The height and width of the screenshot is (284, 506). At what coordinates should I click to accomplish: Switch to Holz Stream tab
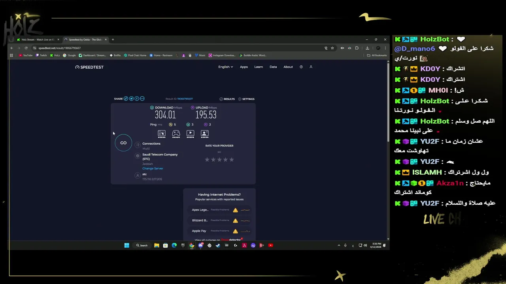[38, 39]
